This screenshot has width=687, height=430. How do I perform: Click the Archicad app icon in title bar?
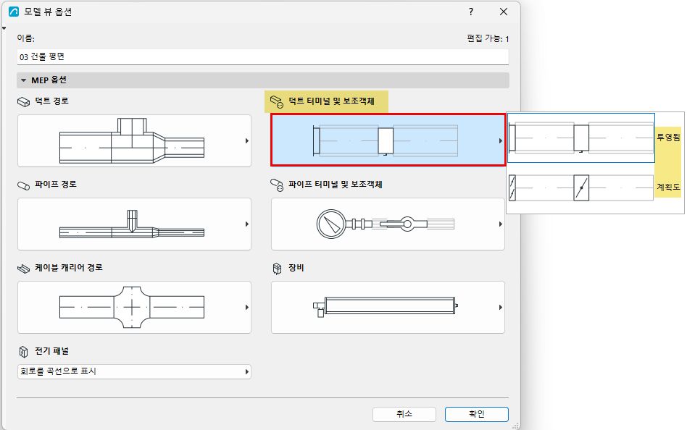click(x=14, y=12)
